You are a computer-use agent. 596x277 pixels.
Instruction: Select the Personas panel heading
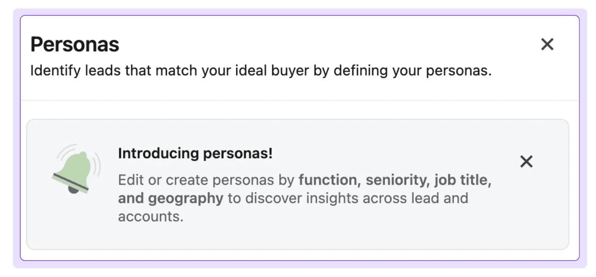tap(75, 44)
